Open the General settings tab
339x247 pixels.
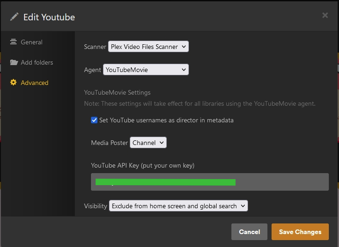tap(31, 42)
